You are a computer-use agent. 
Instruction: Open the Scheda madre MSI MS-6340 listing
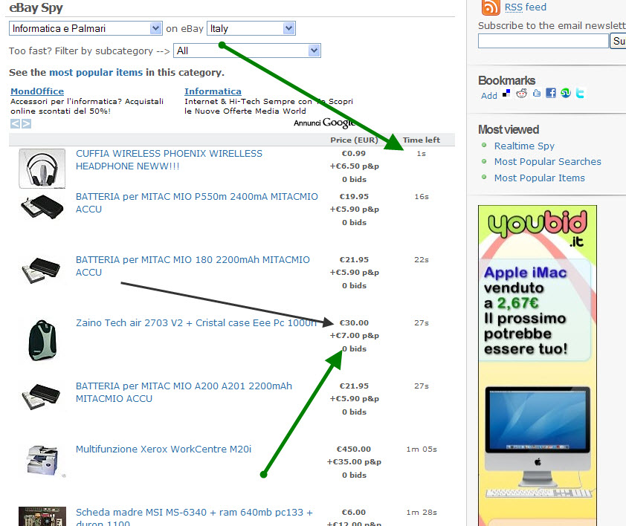coord(194,517)
